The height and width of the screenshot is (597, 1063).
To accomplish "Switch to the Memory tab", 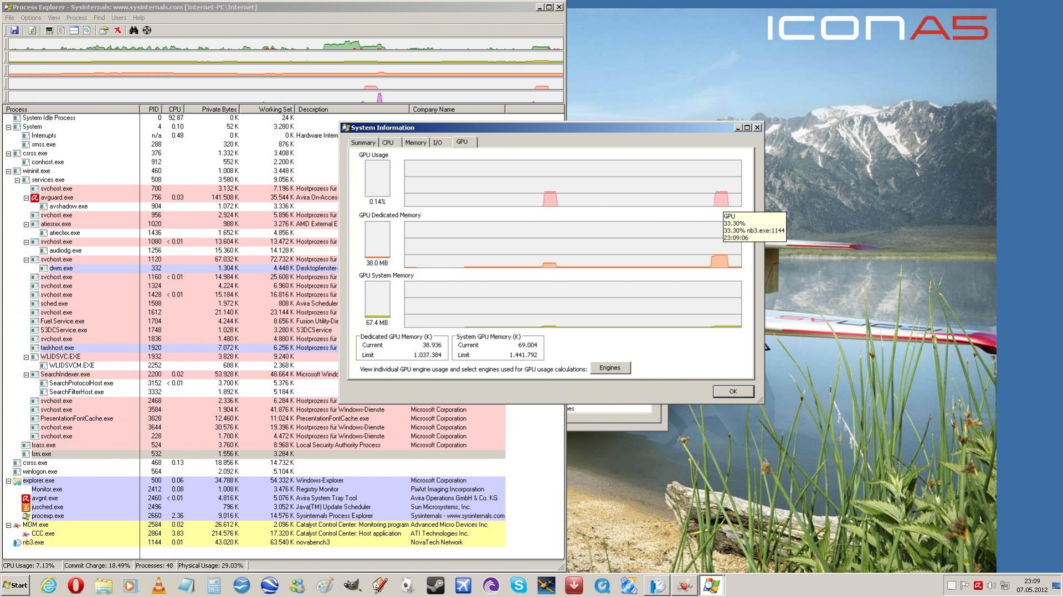I will click(415, 143).
